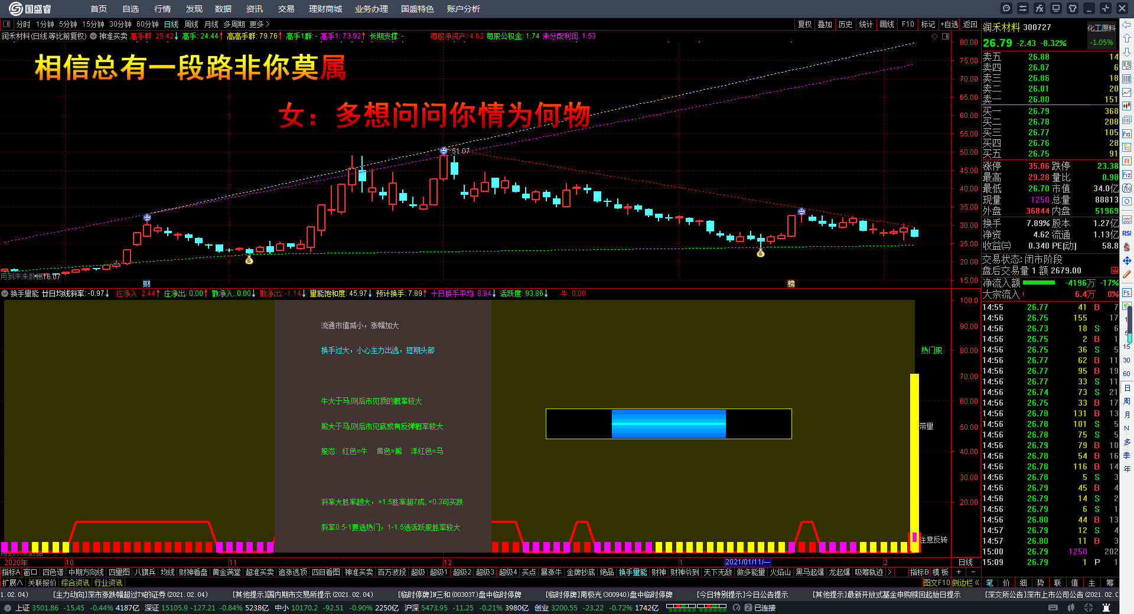Screen dimensions: 1134x614
Task: Open the 换手量能 indicator dropdown circle
Action: pos(5,293)
